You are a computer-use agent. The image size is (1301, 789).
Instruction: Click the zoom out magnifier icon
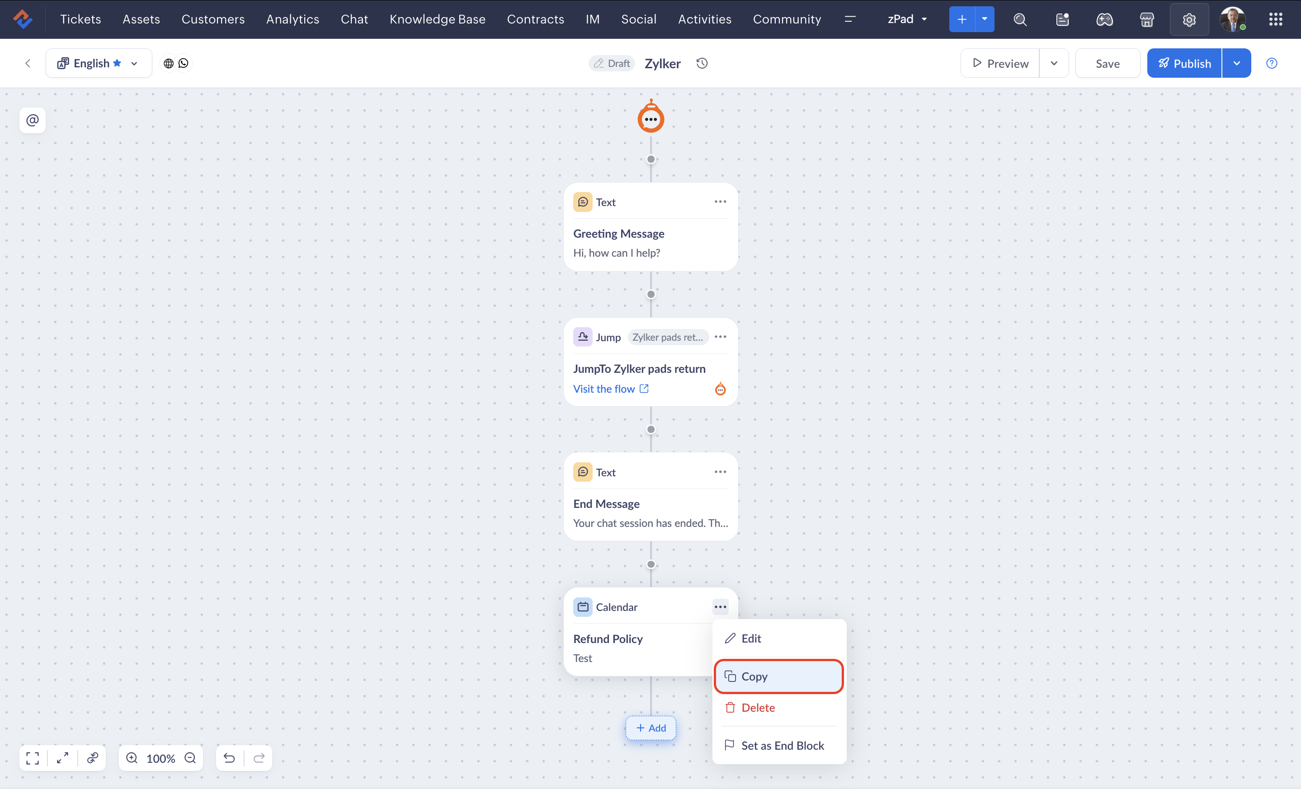[190, 758]
